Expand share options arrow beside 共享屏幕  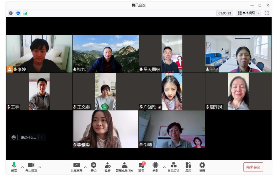86,167
